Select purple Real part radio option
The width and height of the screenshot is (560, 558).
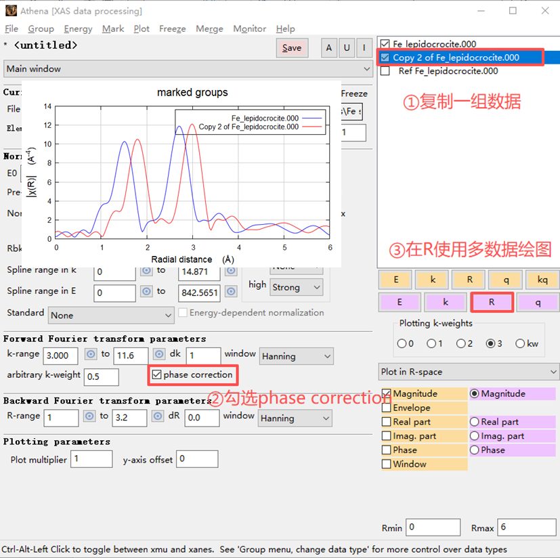point(474,422)
